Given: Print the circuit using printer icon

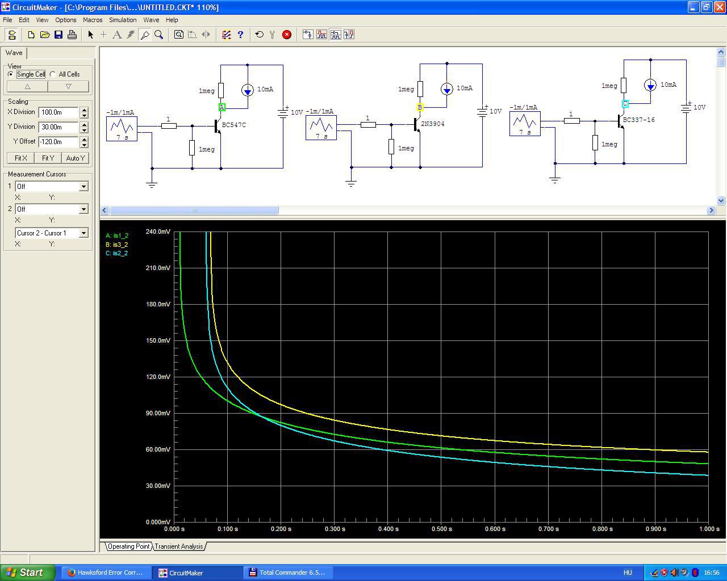Looking at the screenshot, I should pyautogui.click(x=72, y=35).
